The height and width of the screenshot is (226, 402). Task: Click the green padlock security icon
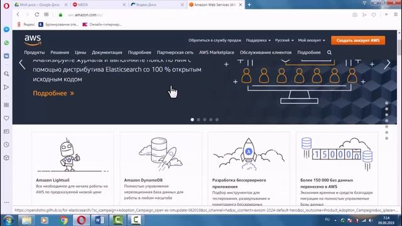[x=60, y=15]
